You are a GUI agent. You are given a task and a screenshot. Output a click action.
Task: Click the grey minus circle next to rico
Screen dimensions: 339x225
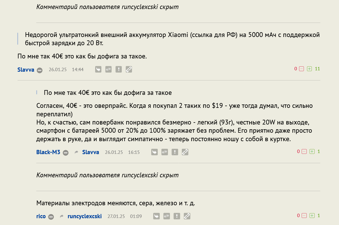[51, 217]
